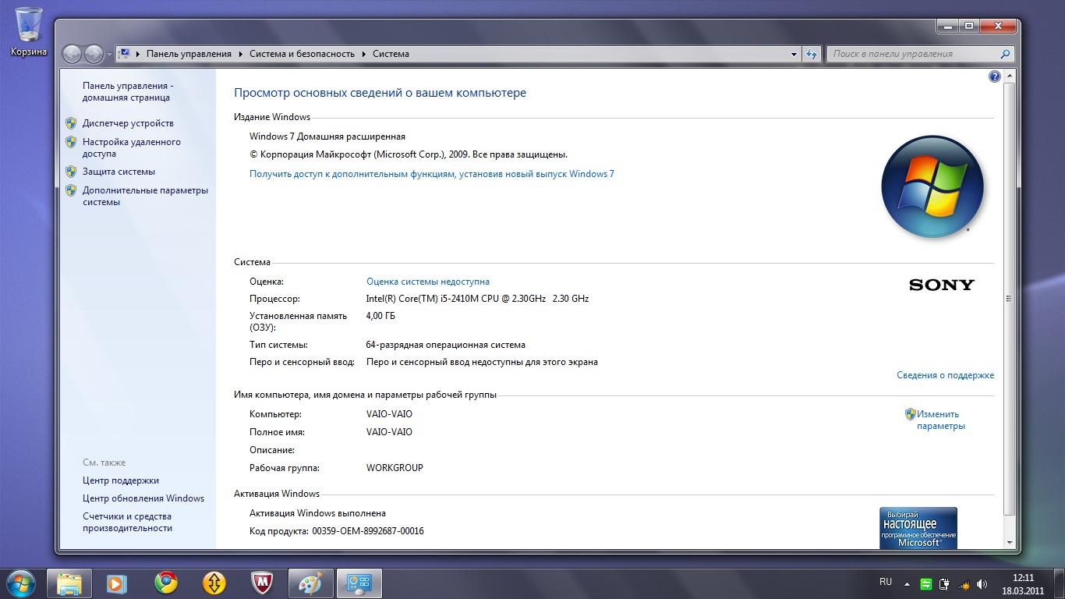1065x599 pixels.
Task: Expand the arrow after 'Панель управления' breadcrumb
Action: click(240, 54)
